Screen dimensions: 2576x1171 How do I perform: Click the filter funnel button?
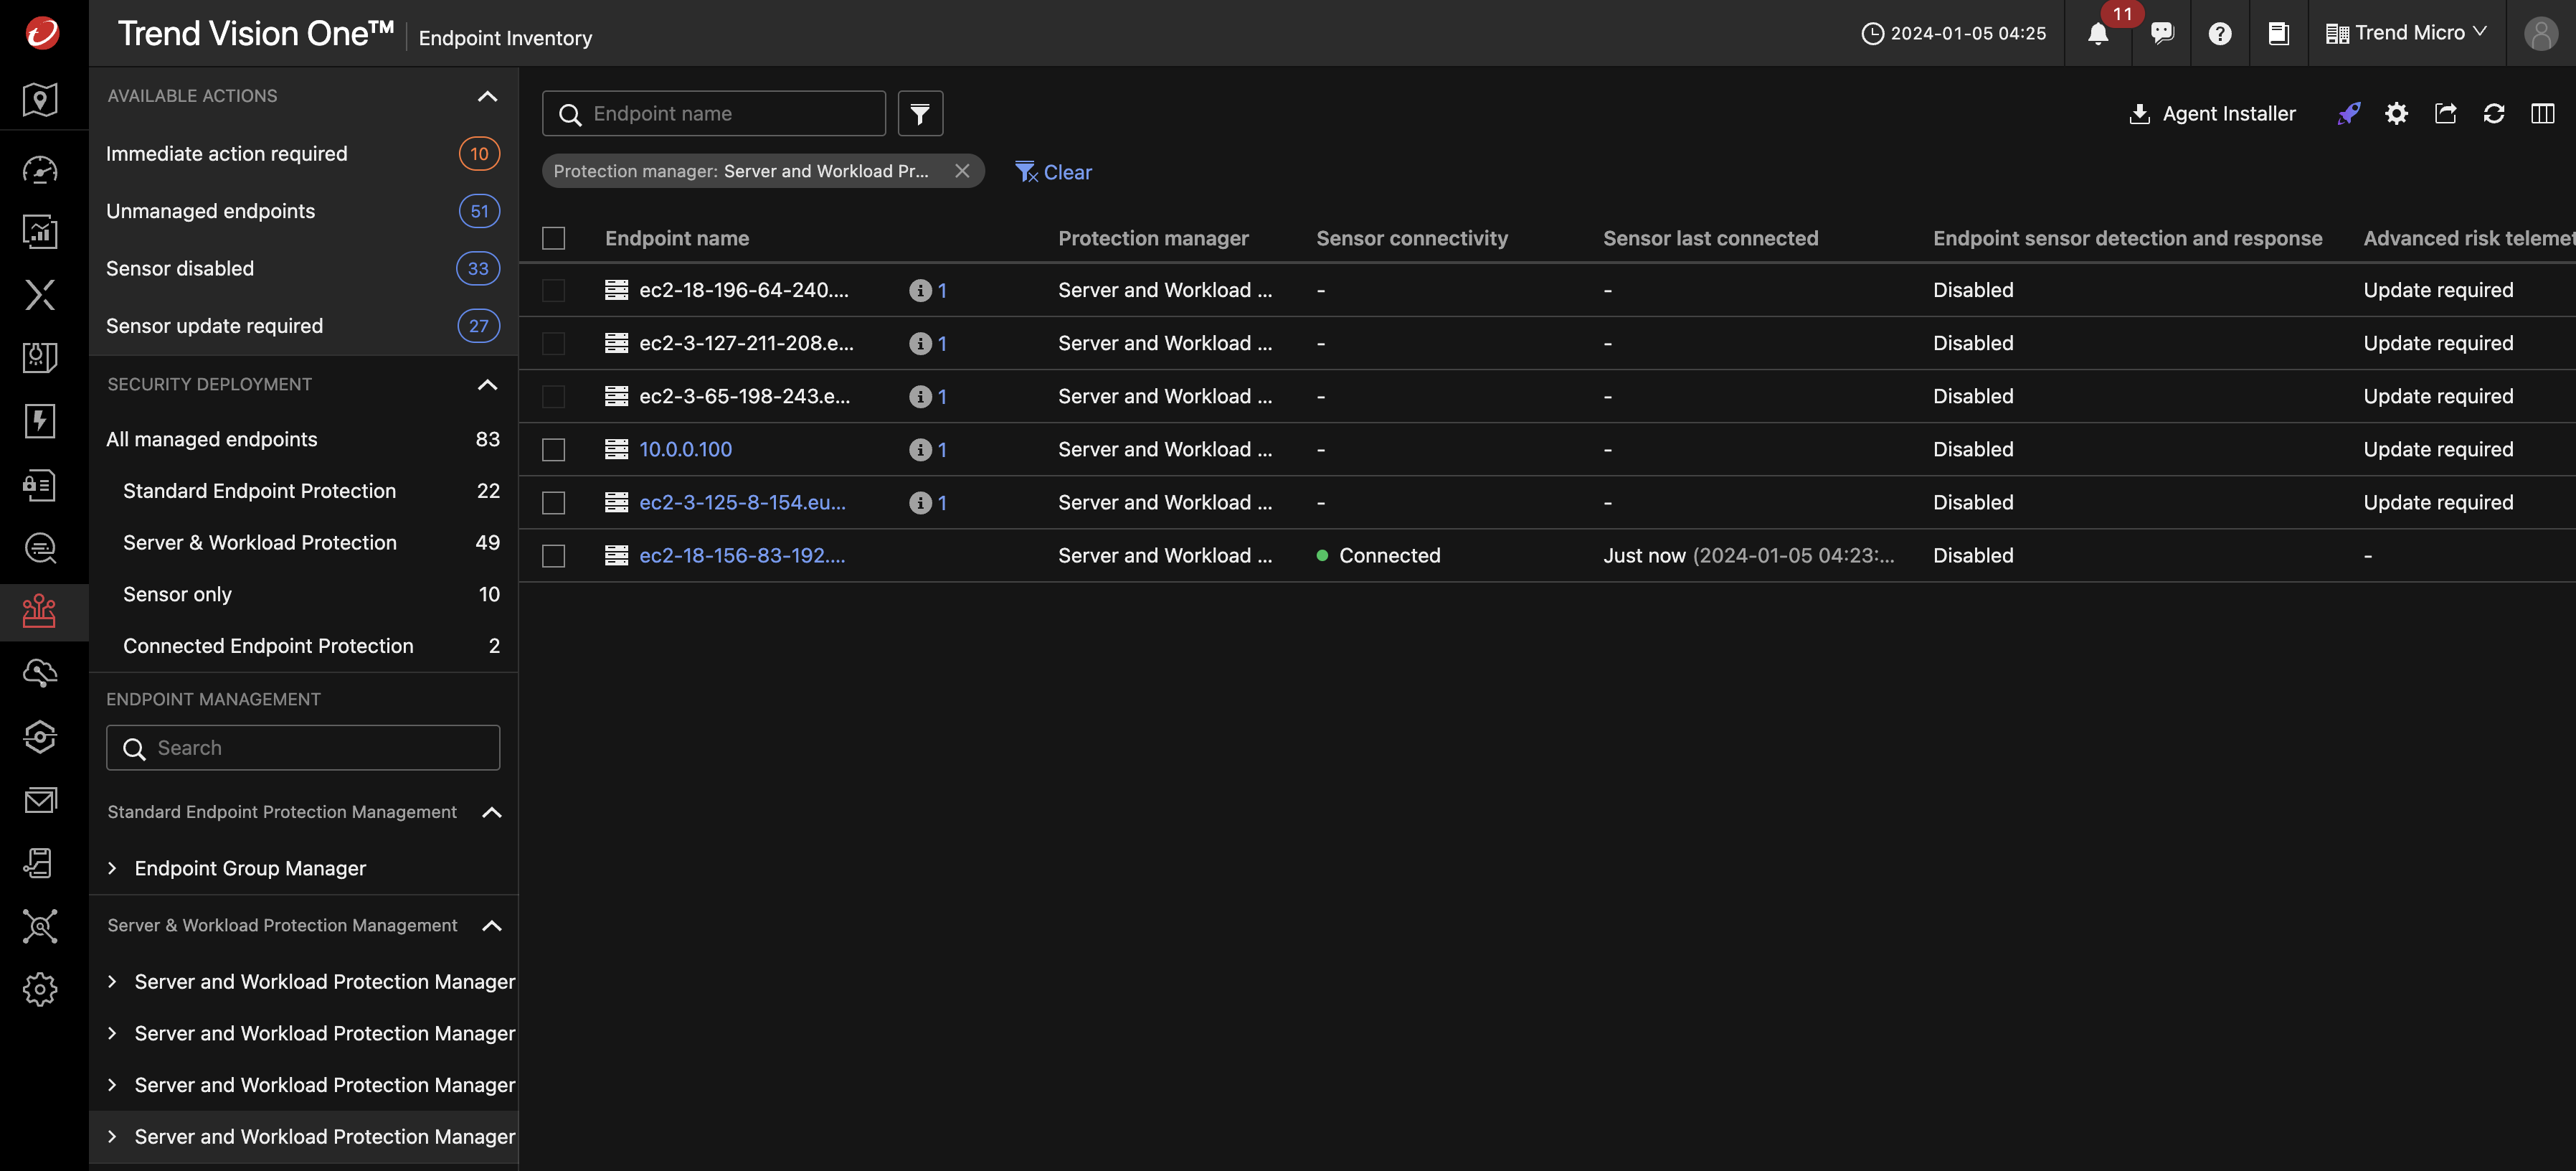tap(920, 113)
